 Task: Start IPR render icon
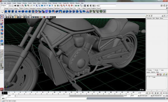coord(91,6)
